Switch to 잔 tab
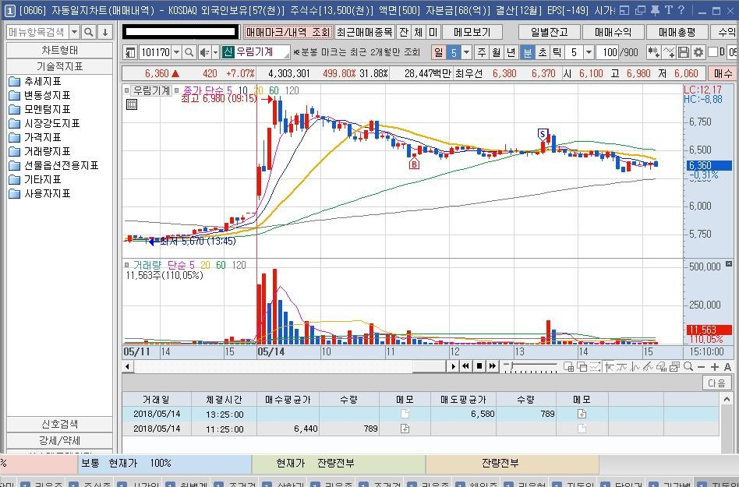The width and height of the screenshot is (739, 487). (x=404, y=32)
